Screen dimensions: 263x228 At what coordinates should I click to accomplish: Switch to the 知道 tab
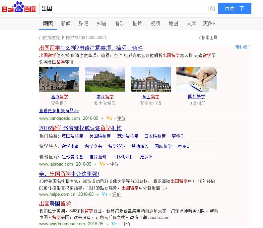(101, 23)
